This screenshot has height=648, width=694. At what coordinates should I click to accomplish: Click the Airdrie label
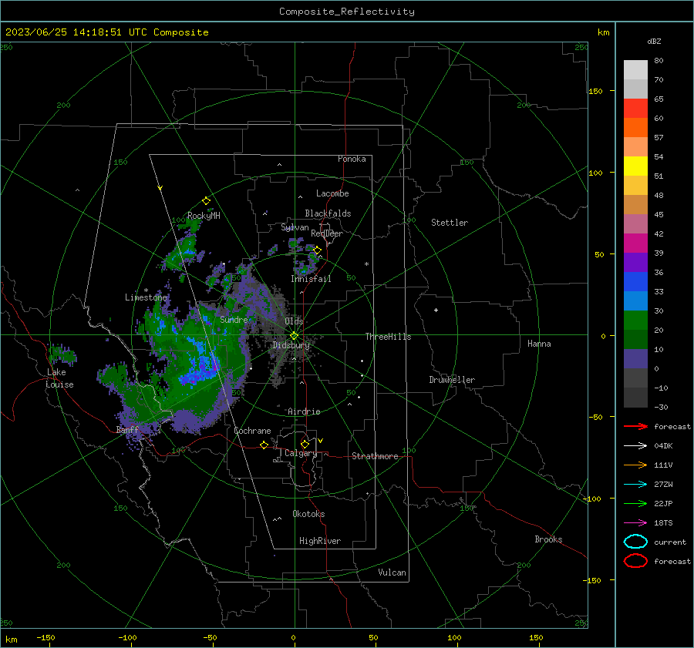[x=304, y=411]
